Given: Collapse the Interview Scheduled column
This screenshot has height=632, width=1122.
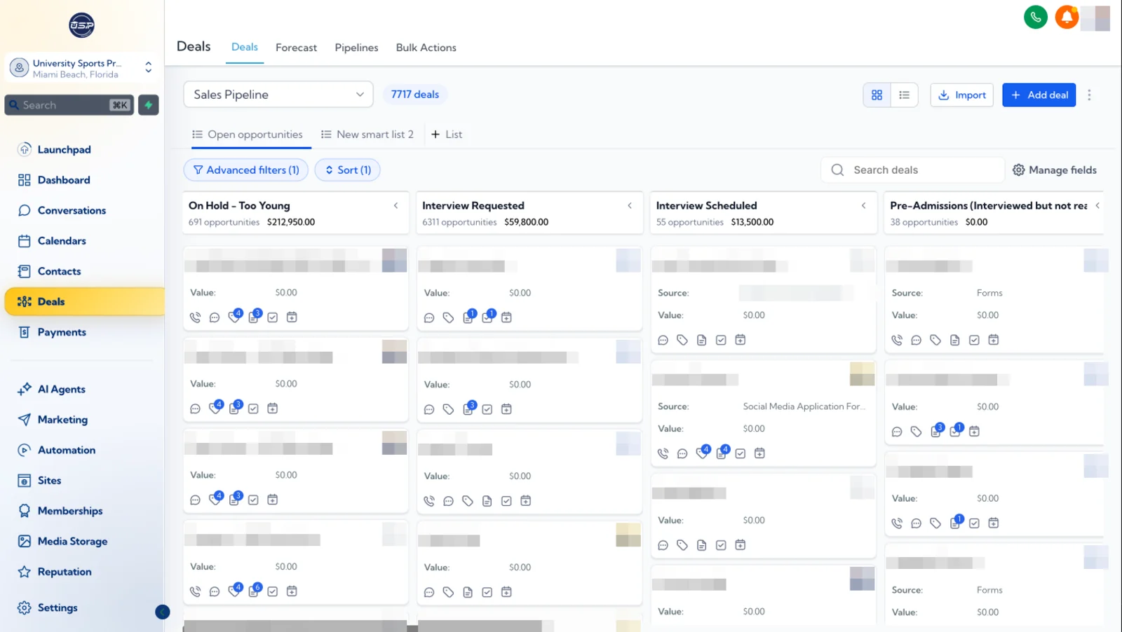Looking at the screenshot, I should point(863,205).
